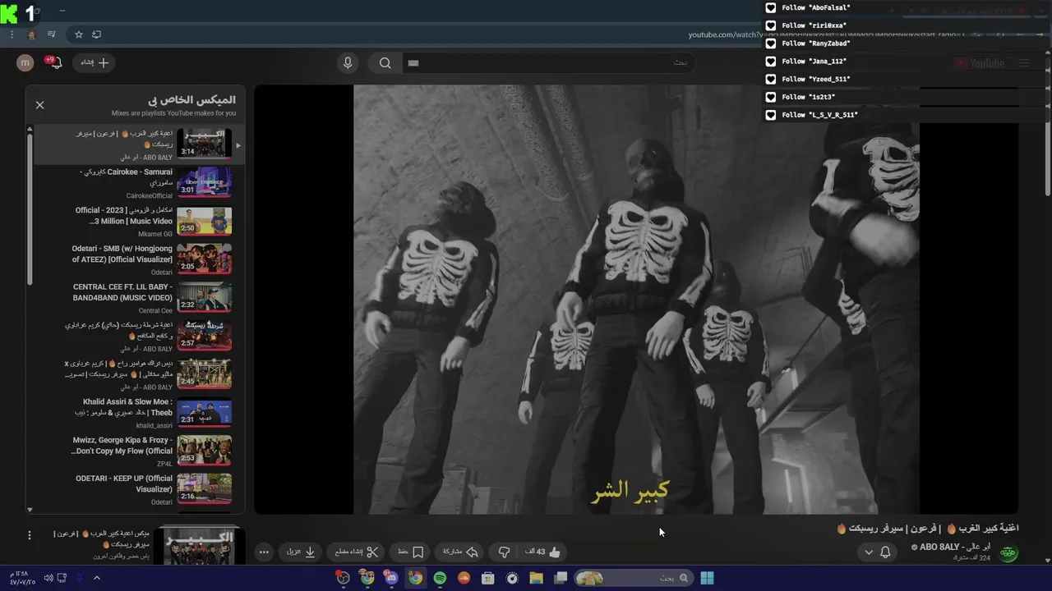Click Chrome media control icon
Image resolution: width=1052 pixels, height=591 pixels.
click(52, 34)
